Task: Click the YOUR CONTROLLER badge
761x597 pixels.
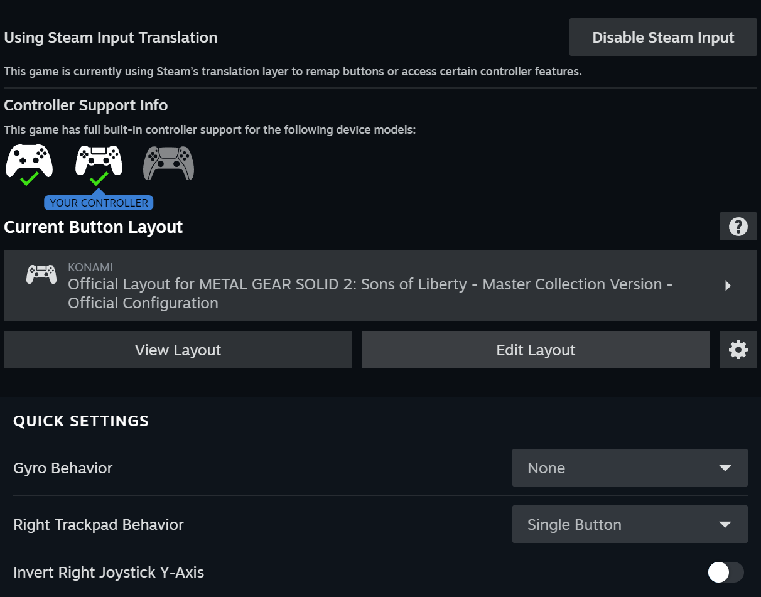Action: 99,203
